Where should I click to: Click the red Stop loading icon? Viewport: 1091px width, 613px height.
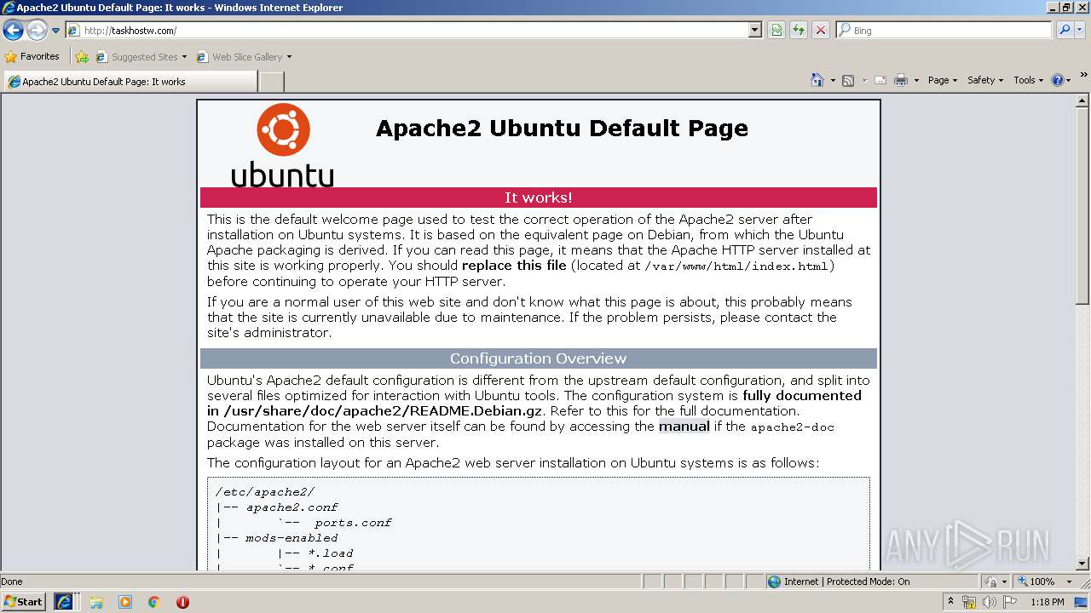coord(820,31)
